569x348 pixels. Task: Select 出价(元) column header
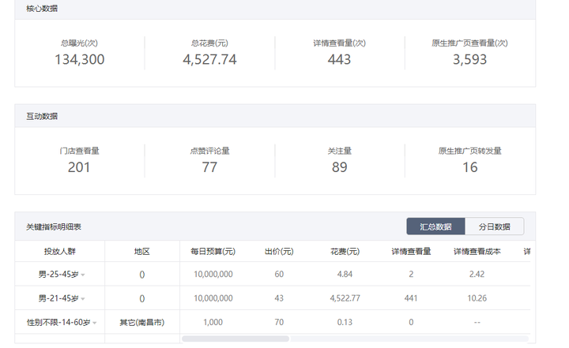click(279, 251)
